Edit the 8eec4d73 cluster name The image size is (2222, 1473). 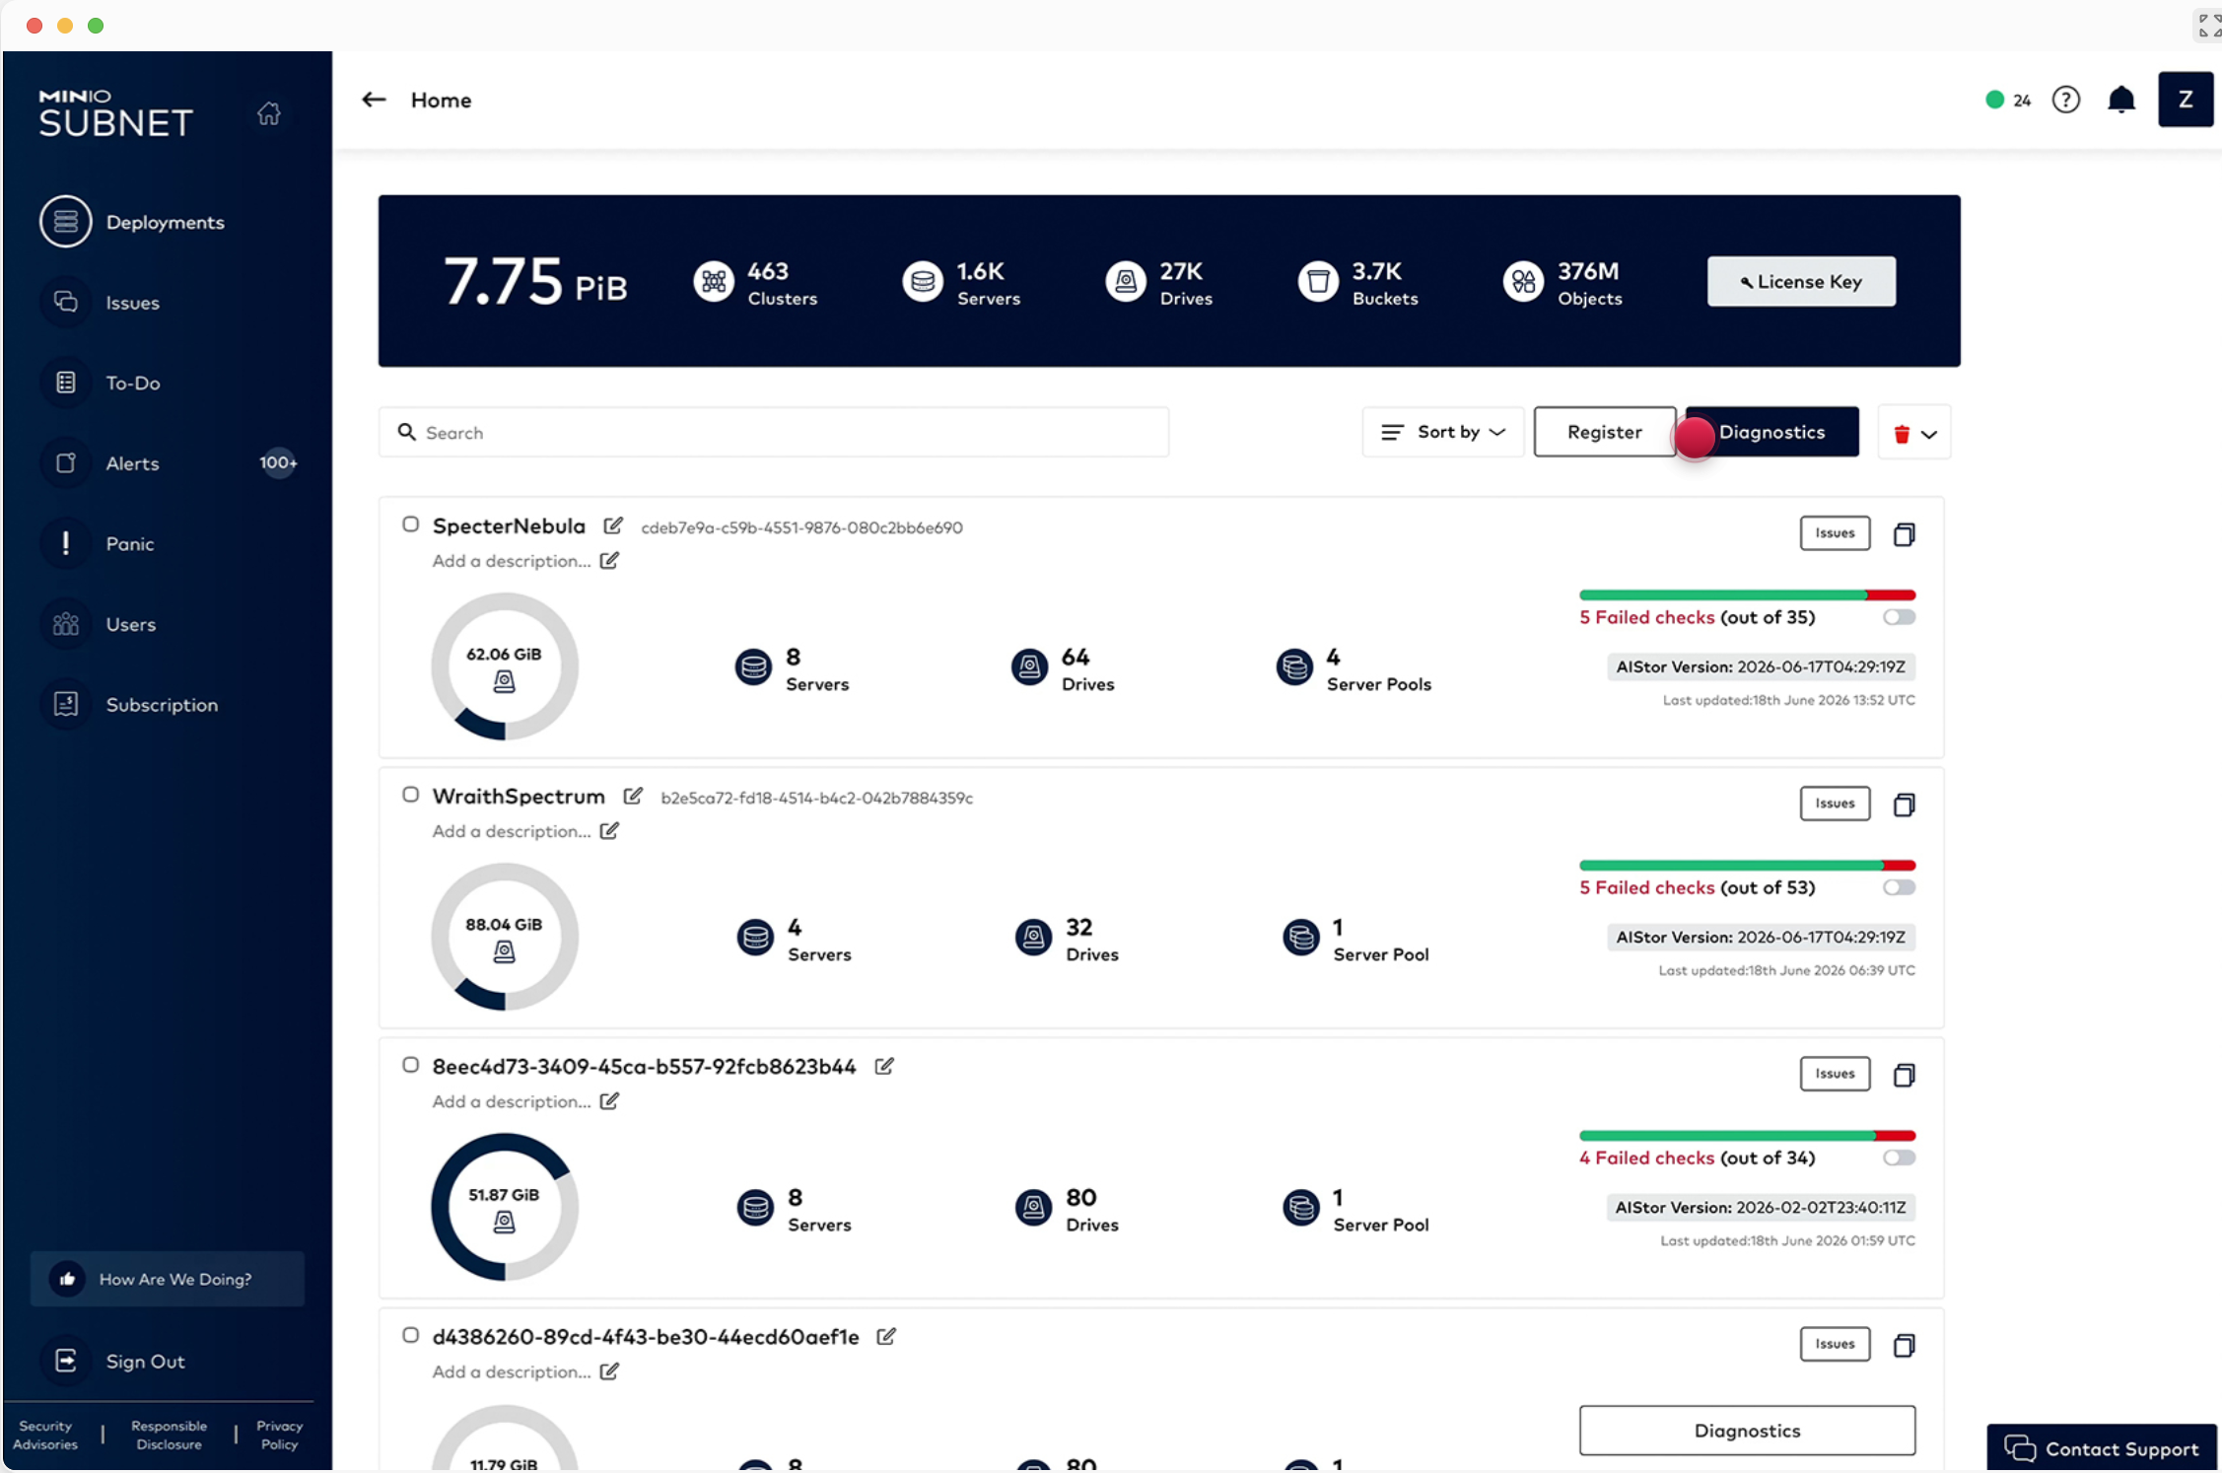point(884,1066)
